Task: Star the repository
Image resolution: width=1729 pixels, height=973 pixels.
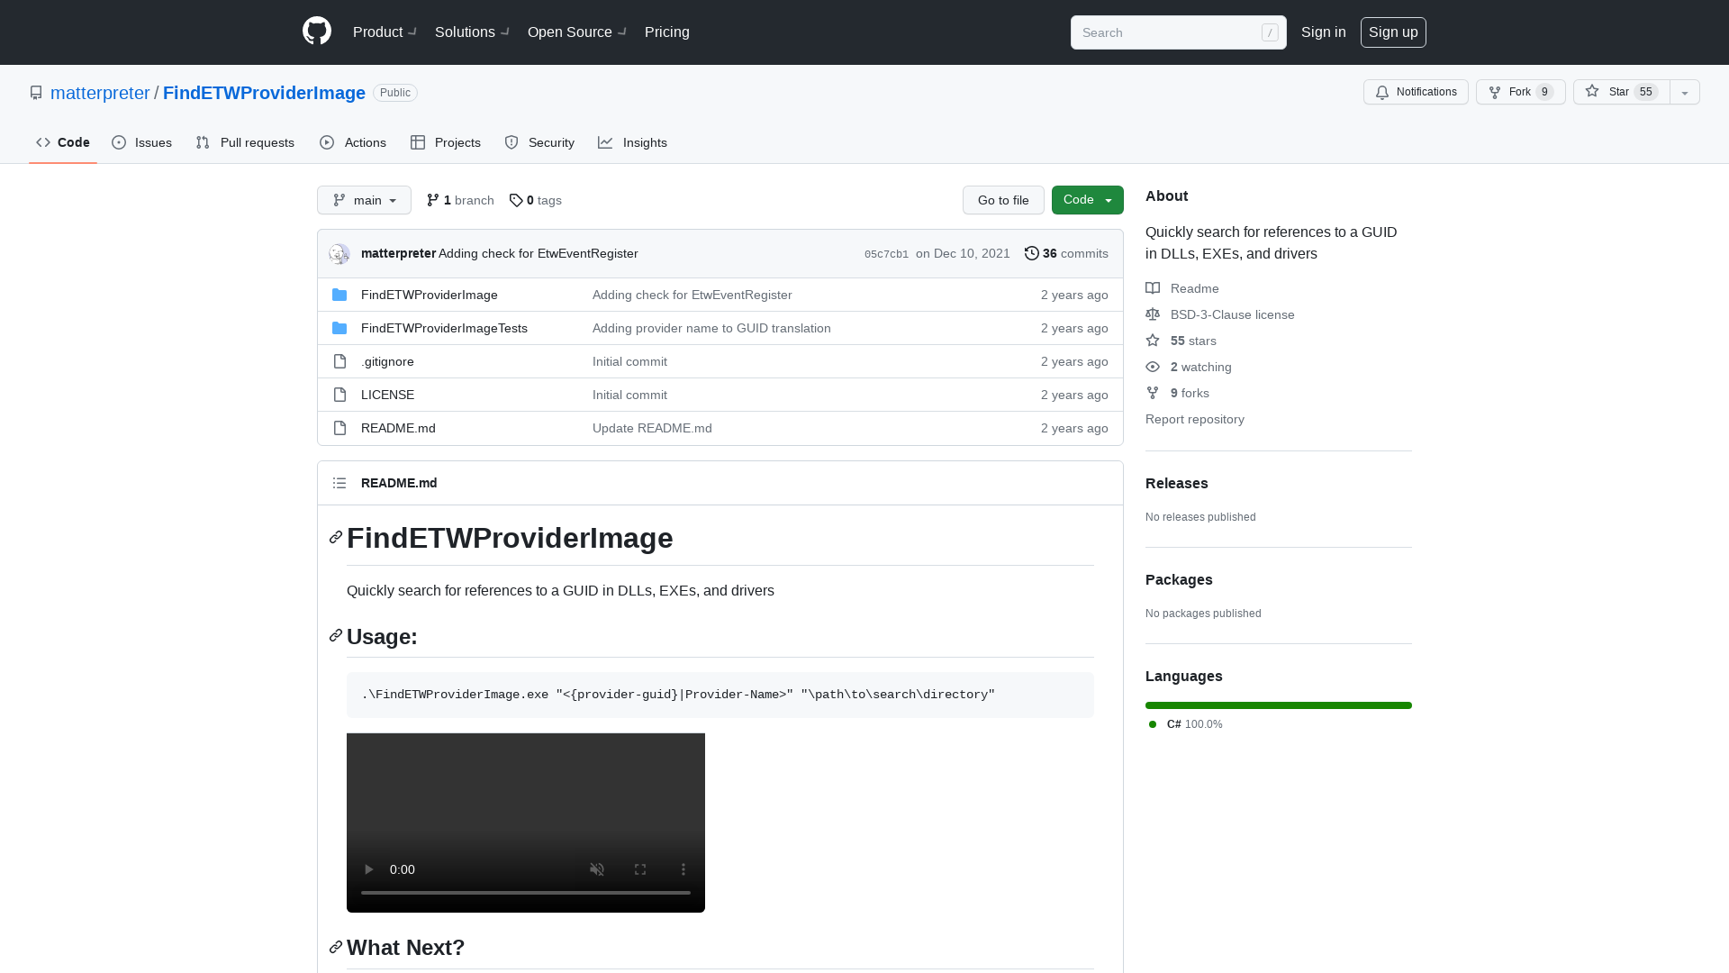Action: pyautogui.click(x=1621, y=92)
